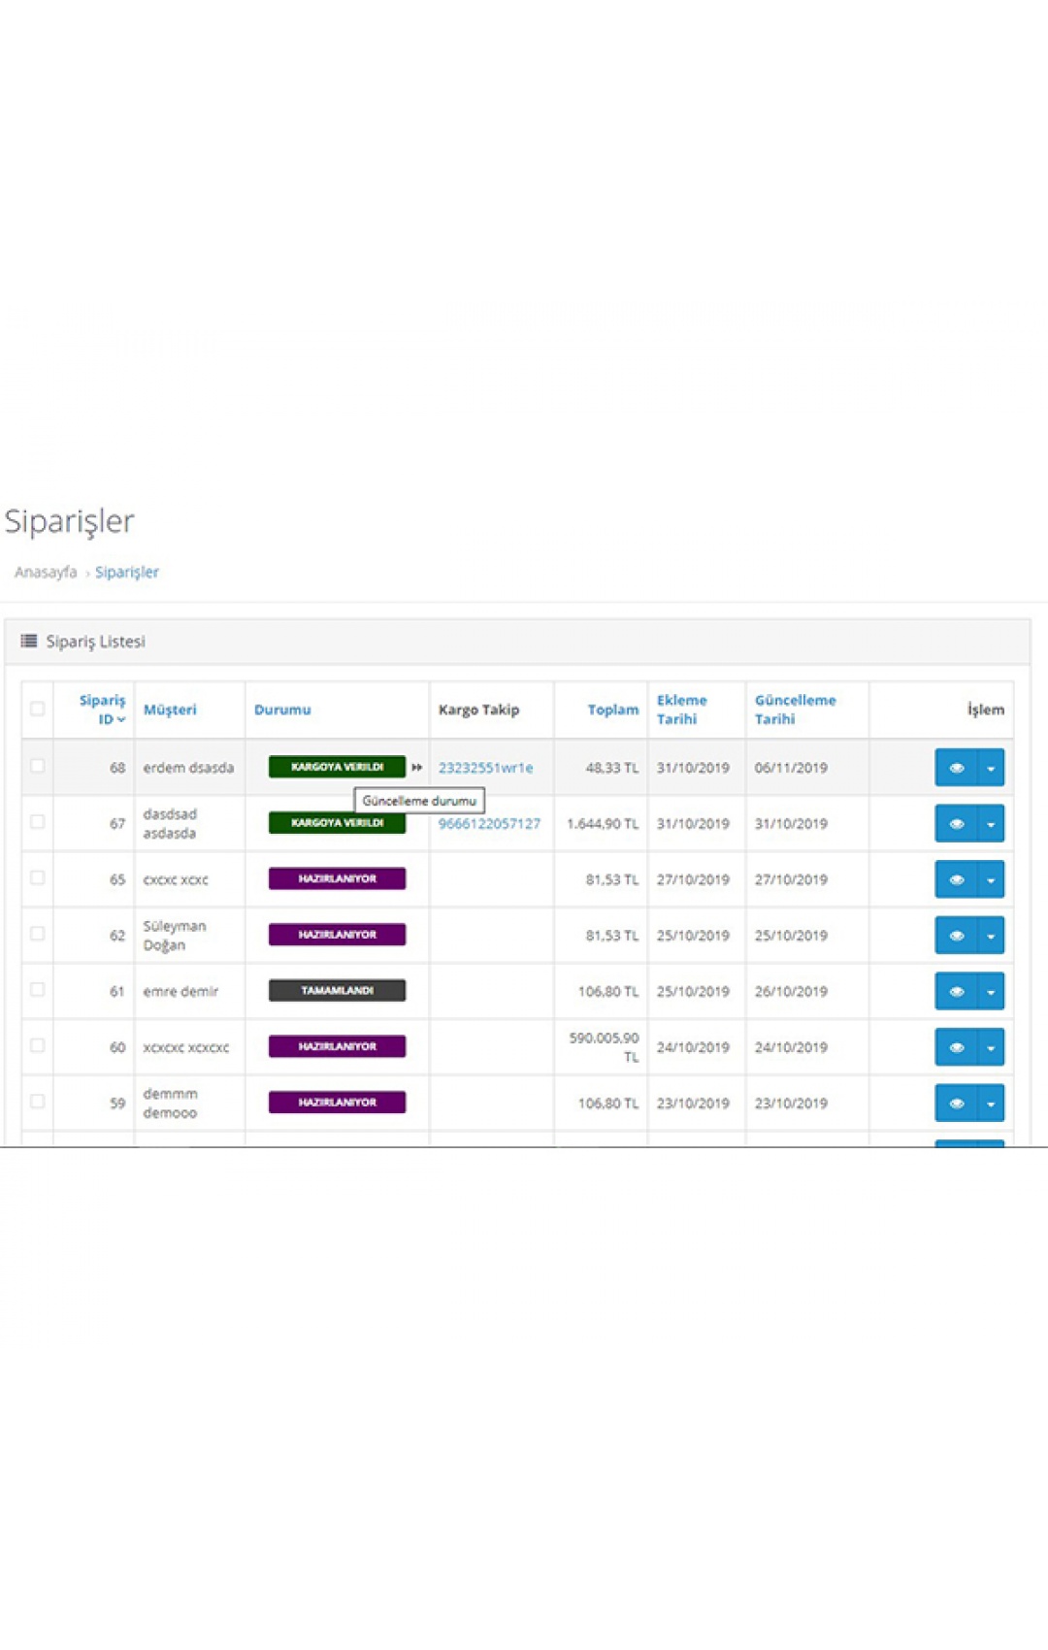Click the Siparişler breadcrumb item
The height and width of the screenshot is (1650, 1048).
pyautogui.click(x=127, y=573)
